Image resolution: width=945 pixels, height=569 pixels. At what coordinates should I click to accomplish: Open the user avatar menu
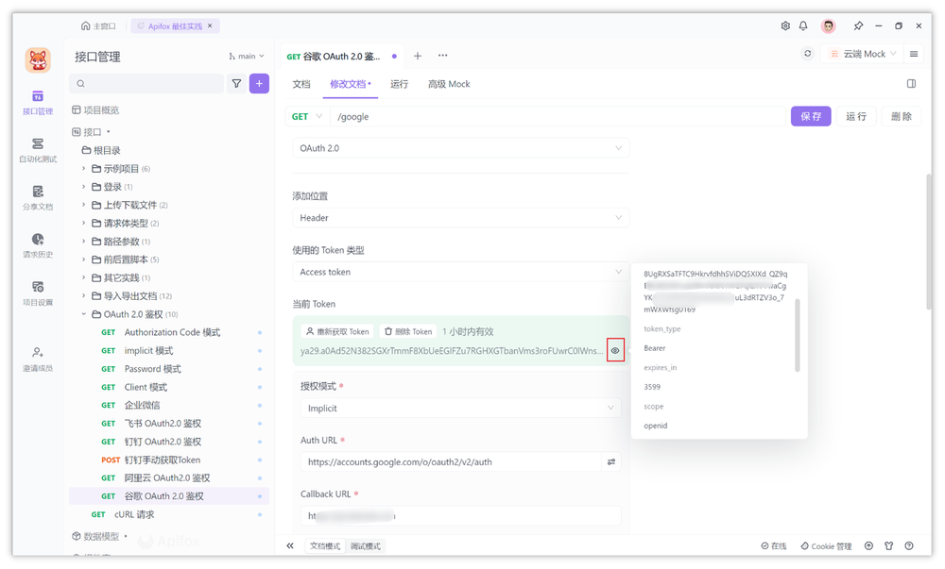coord(829,25)
